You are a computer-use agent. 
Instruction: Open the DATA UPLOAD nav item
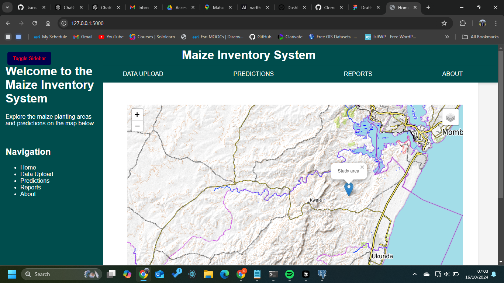(x=143, y=74)
